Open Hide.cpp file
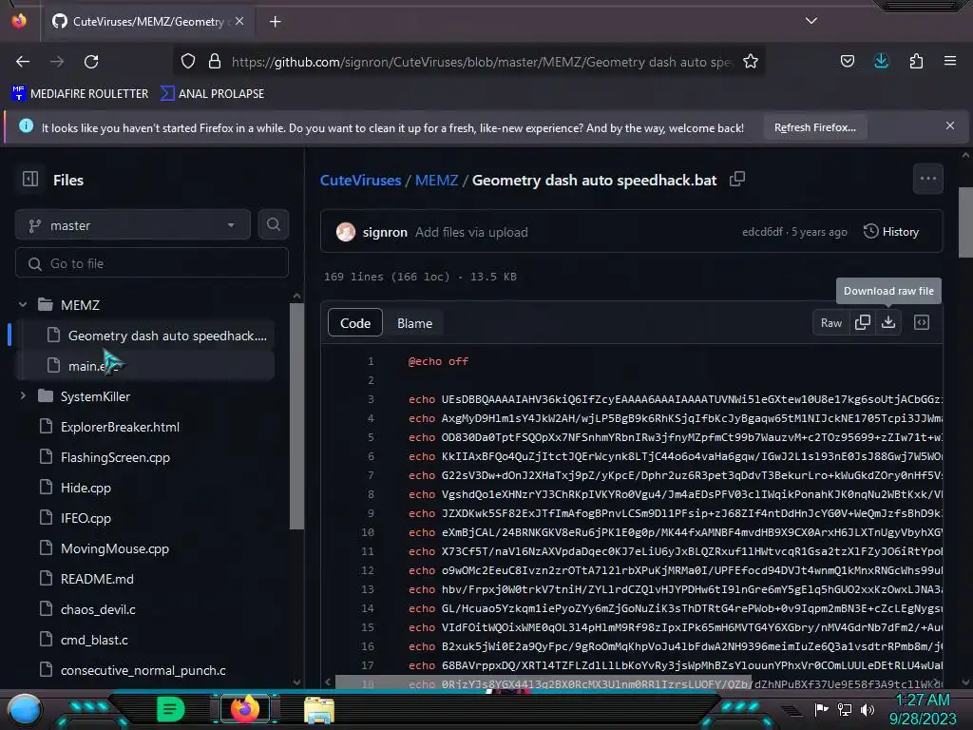The width and height of the screenshot is (973, 730). 86,488
